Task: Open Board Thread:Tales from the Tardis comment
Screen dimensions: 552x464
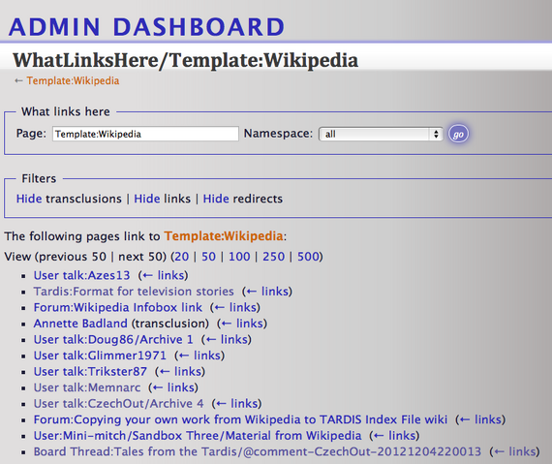Action: pos(258,451)
